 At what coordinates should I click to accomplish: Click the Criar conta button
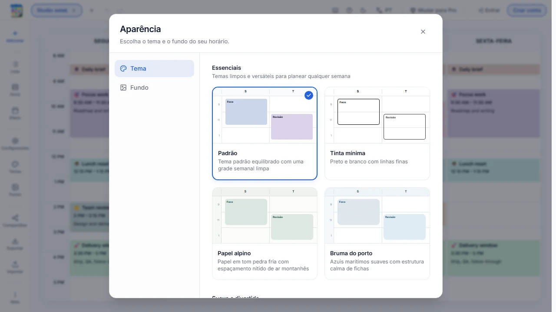coord(527,10)
